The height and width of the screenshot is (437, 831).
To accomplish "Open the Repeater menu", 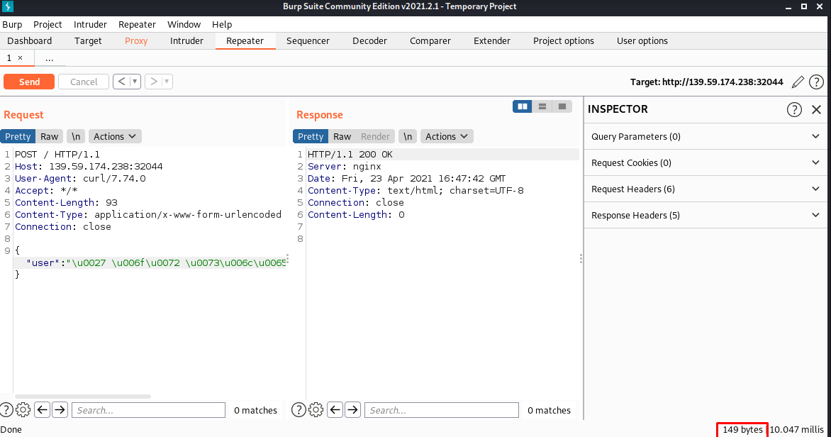I will (x=138, y=24).
